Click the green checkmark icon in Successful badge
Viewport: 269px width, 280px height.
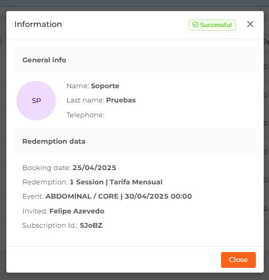(x=195, y=25)
